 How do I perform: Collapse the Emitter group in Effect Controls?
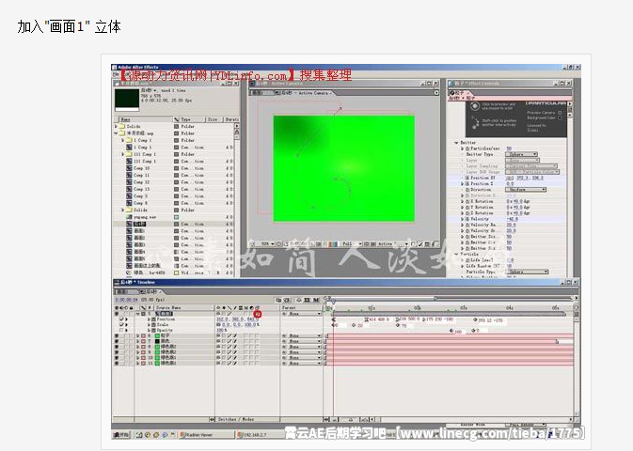point(456,143)
